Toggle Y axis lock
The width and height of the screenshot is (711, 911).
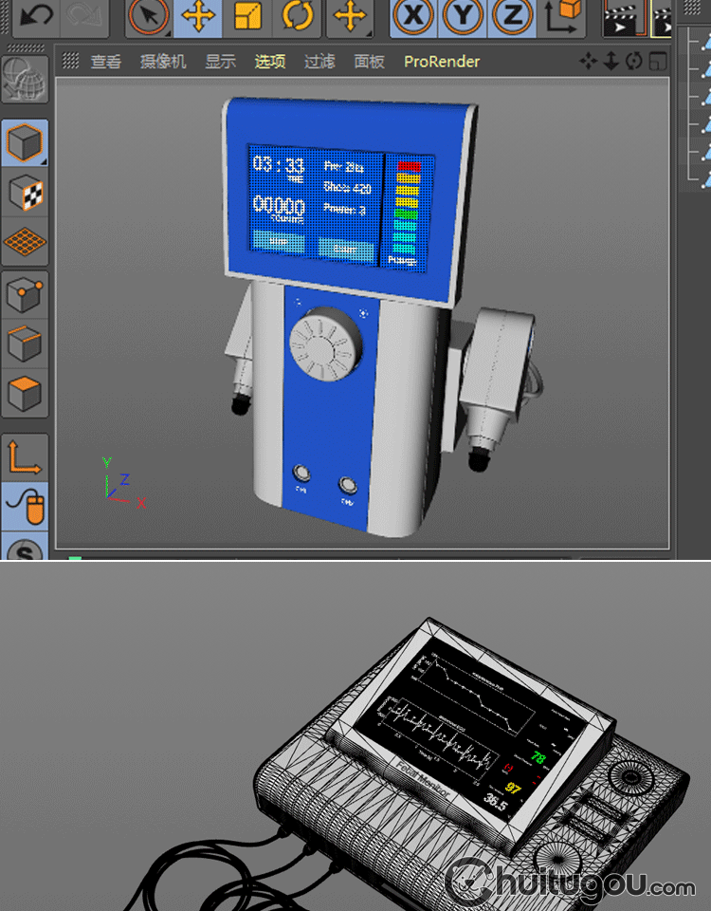click(463, 16)
